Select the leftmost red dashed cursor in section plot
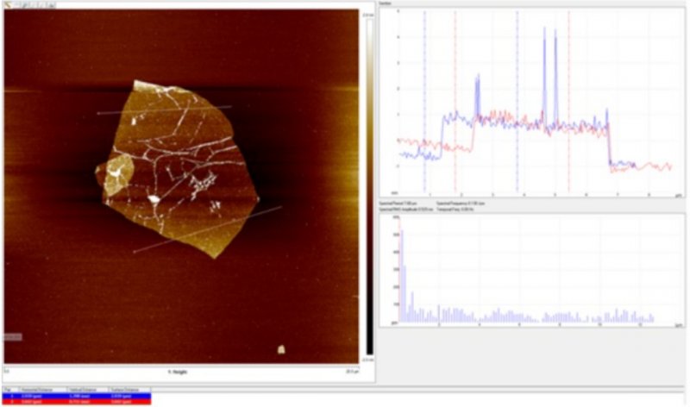This screenshot has height=407, width=690. click(x=455, y=103)
